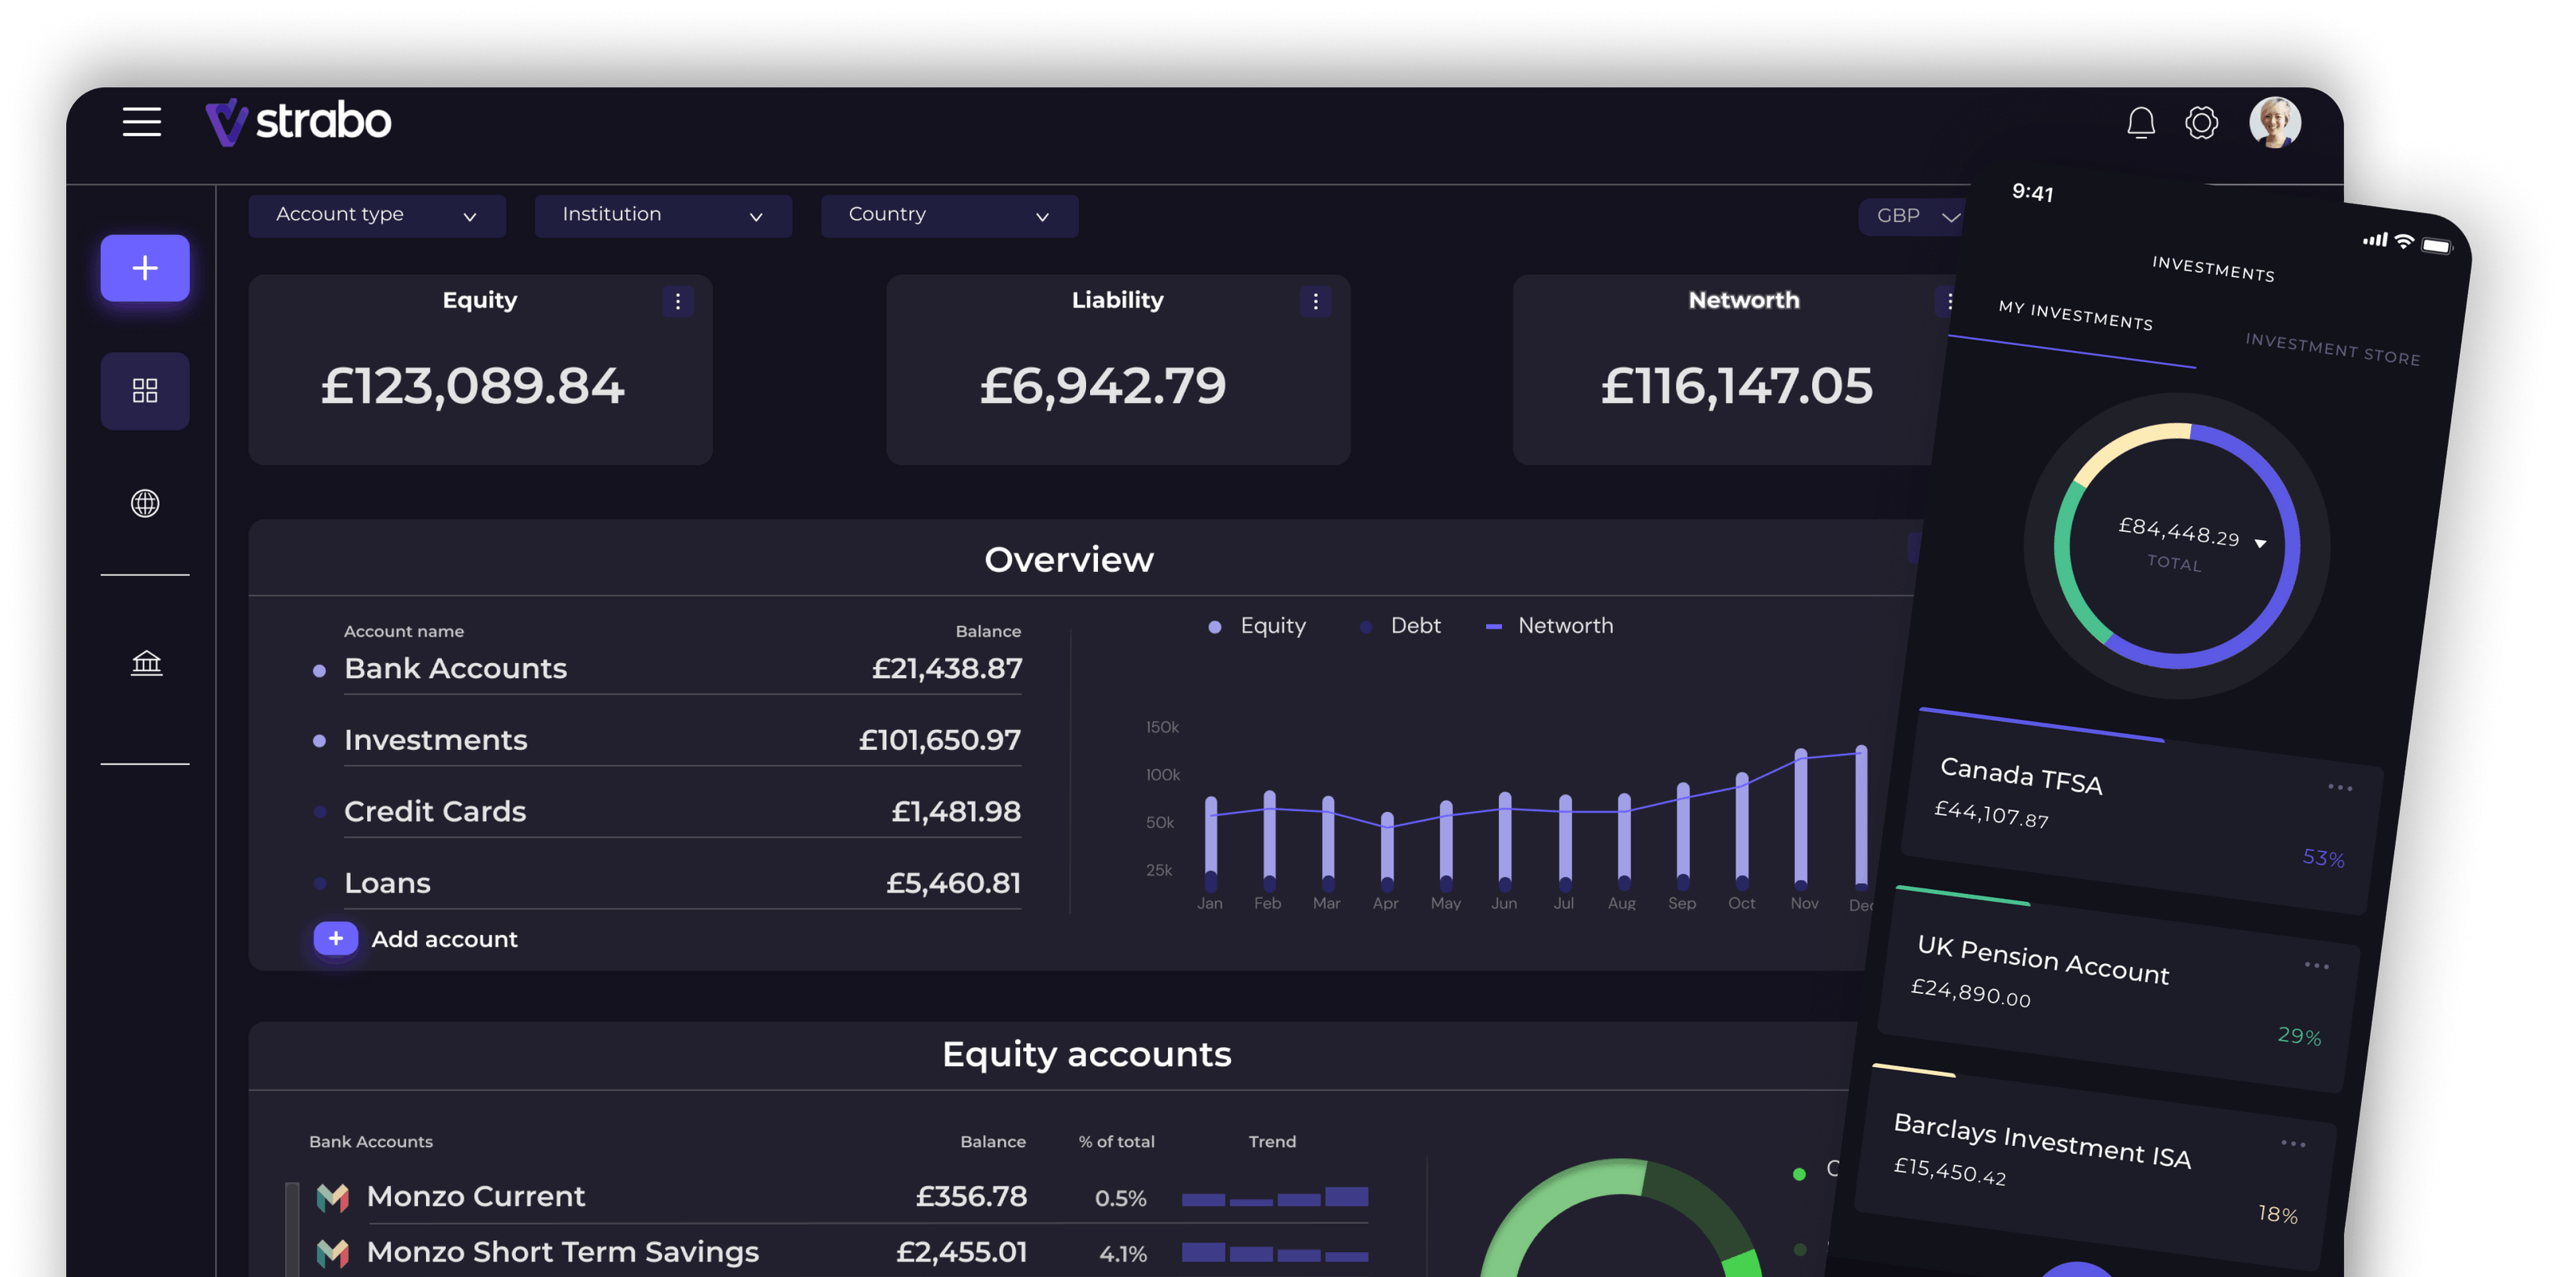The width and height of the screenshot is (2576, 1277).
Task: Open the Account type filter dropdown
Action: (x=377, y=215)
